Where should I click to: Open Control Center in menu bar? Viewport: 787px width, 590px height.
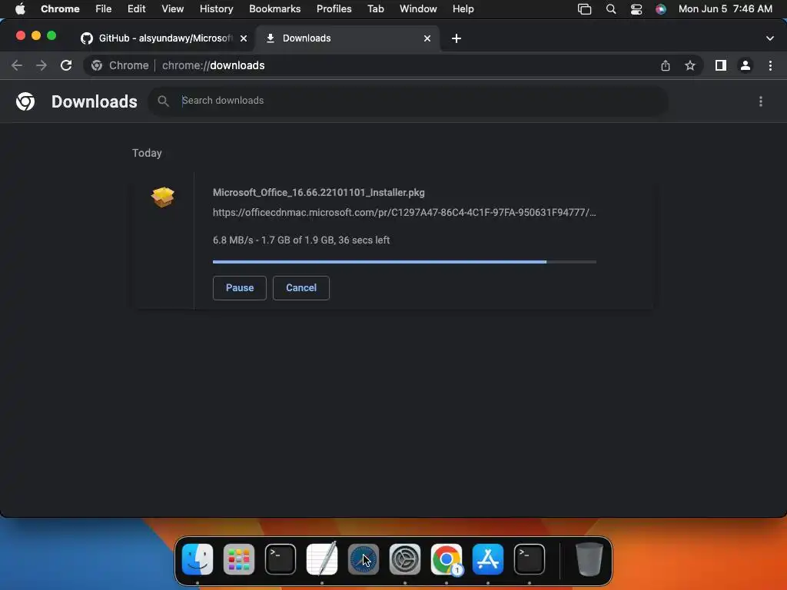coord(636,9)
